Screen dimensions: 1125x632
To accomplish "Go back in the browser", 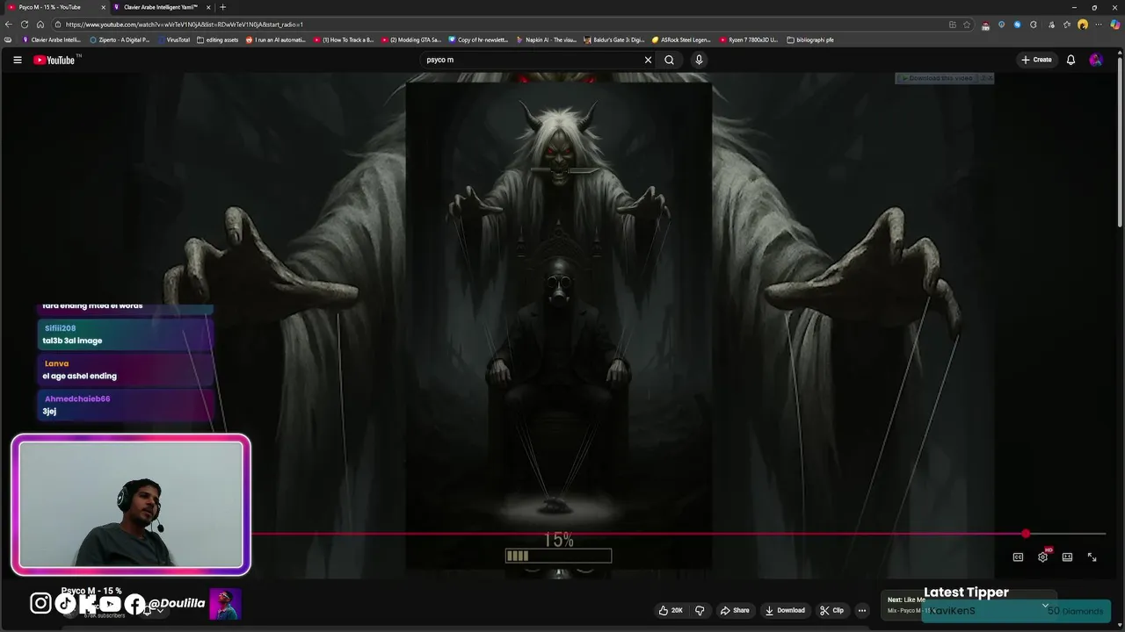I will click(9, 25).
